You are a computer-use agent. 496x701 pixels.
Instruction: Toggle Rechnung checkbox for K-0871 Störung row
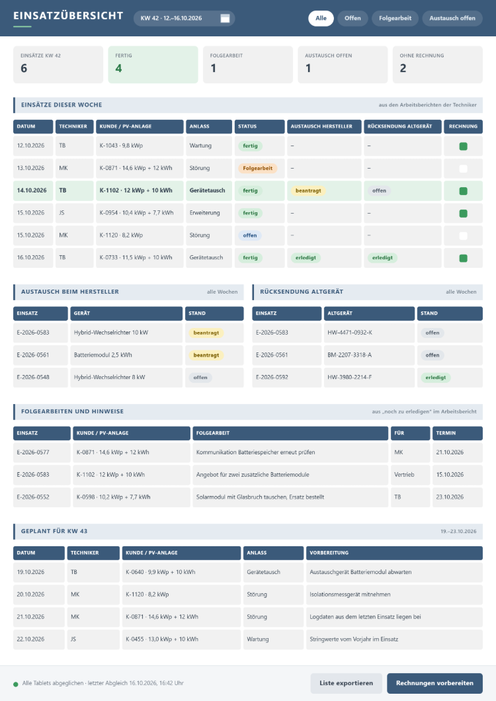(463, 169)
